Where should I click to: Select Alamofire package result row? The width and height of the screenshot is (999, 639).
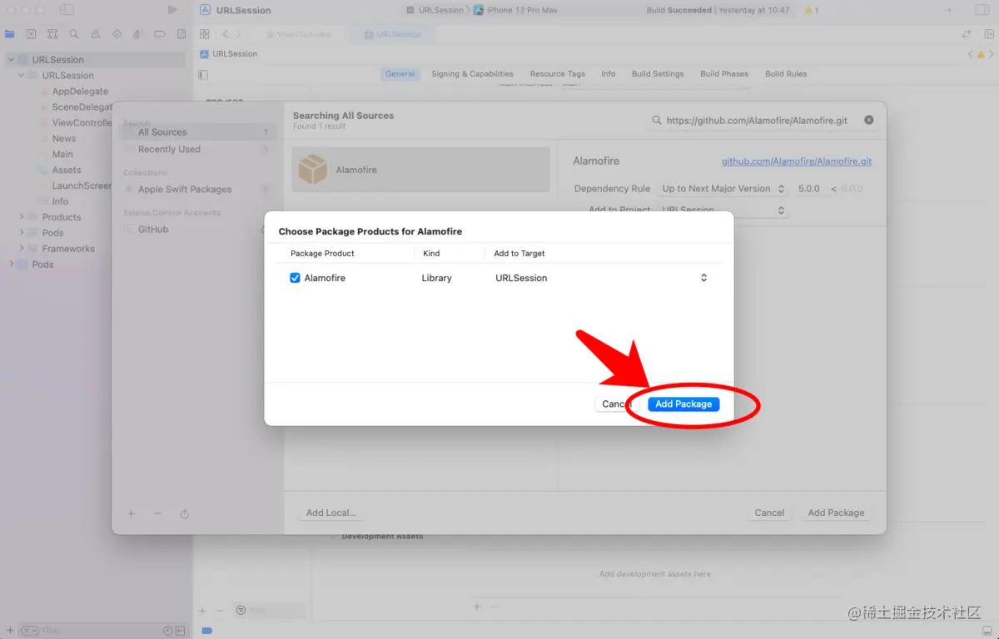(x=420, y=170)
